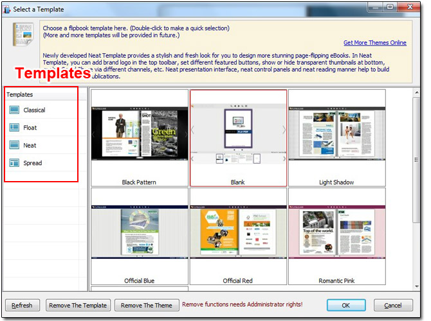Screen dimensions: 431x321
Task: Minimize the Select a Template window
Action: pyautogui.click(x=375, y=6)
